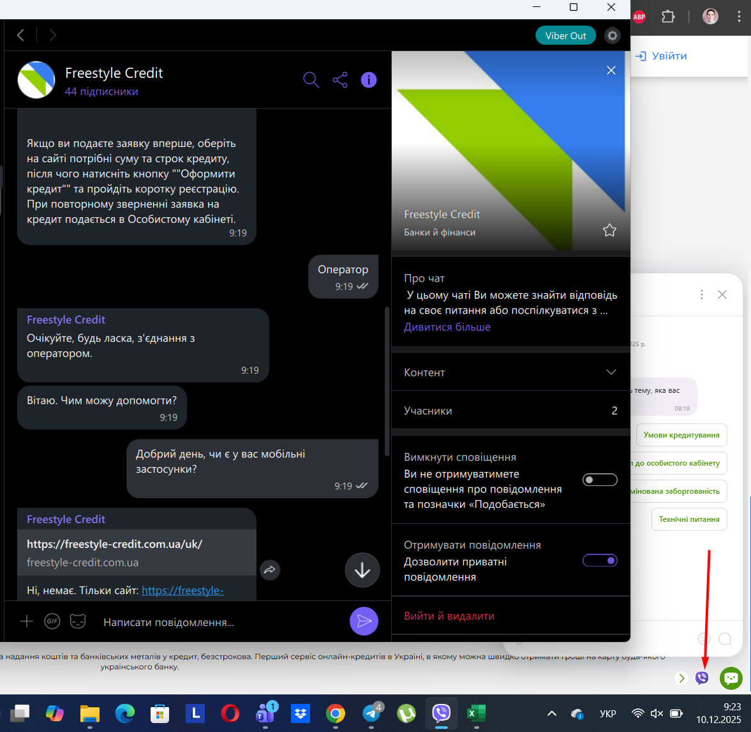751x732 pixels.
Task: Click the speaker volume tray icon
Action: pyautogui.click(x=657, y=713)
